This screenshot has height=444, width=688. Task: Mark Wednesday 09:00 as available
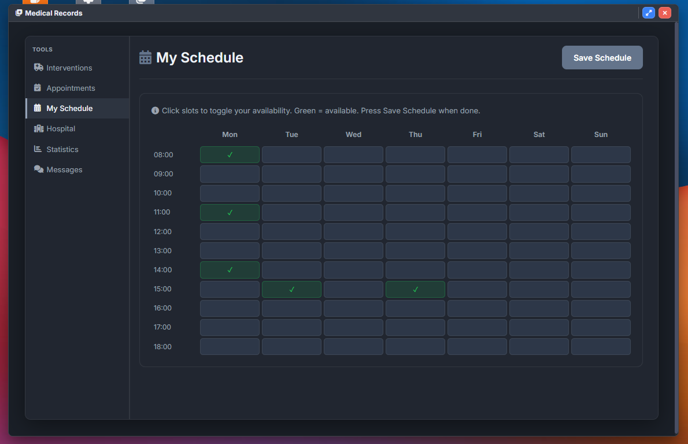(x=353, y=174)
